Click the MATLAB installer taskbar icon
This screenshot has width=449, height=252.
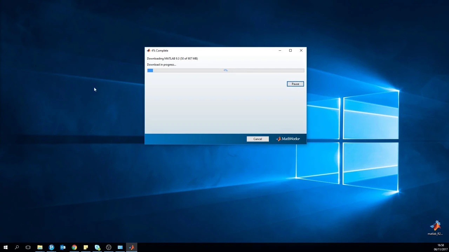132,247
